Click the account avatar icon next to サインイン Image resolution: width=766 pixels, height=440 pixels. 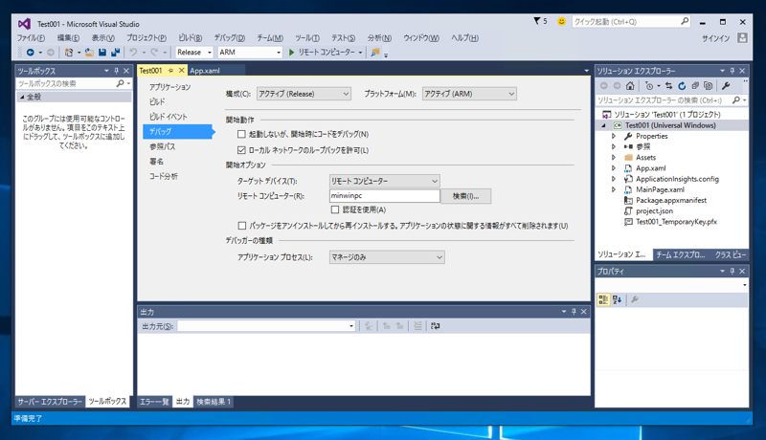743,38
